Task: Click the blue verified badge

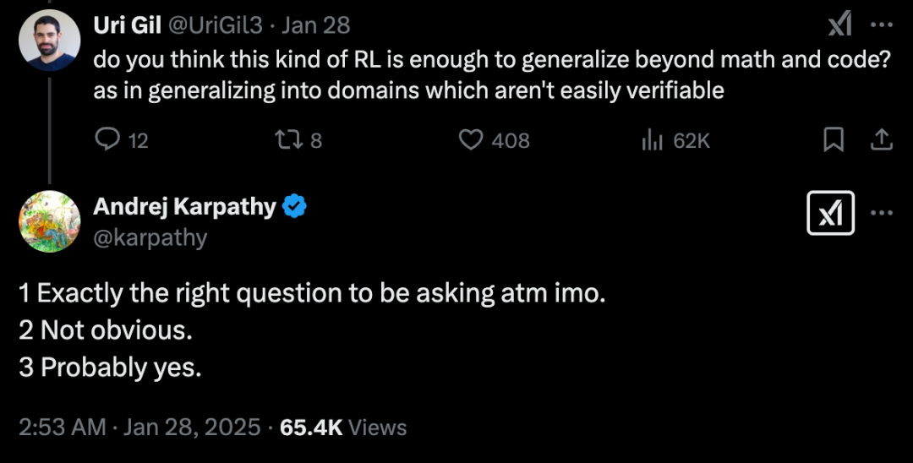Action: 294,206
